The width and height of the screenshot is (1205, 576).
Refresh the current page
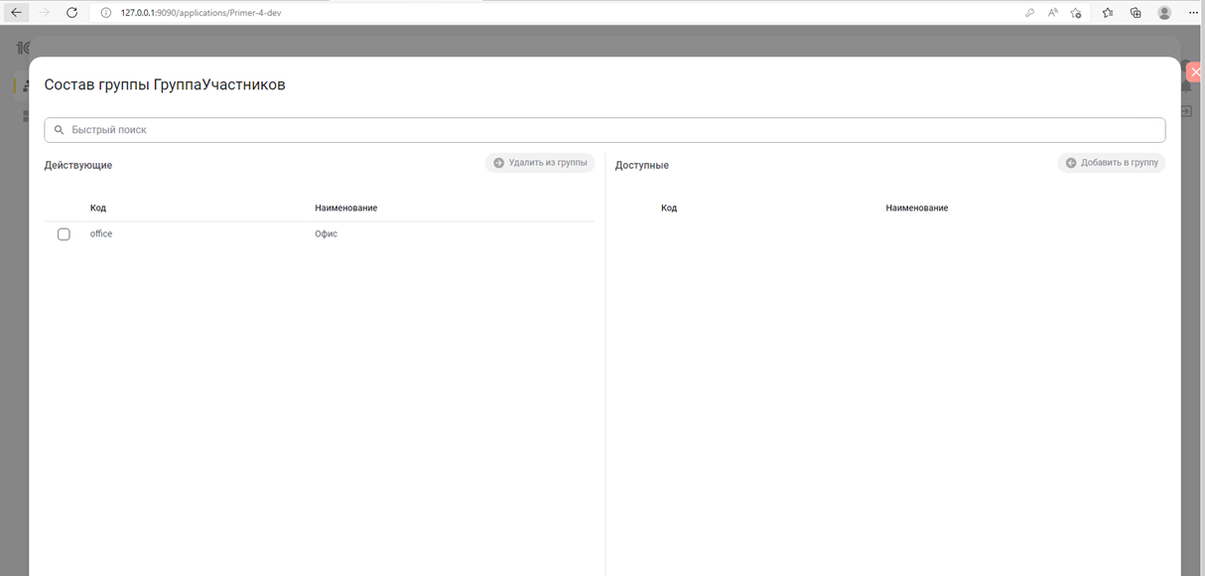pos(71,13)
